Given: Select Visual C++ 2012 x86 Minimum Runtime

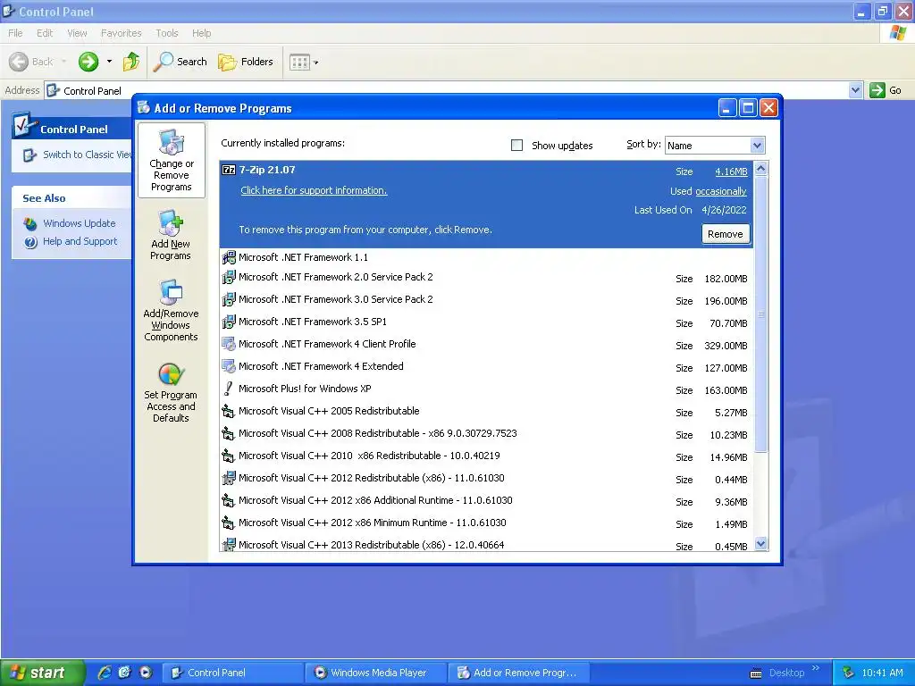Looking at the screenshot, I should click(487, 523).
